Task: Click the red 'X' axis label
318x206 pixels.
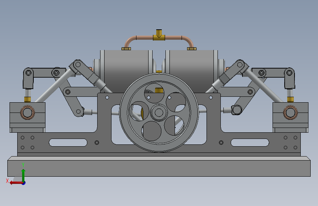Action: [x=7, y=181]
